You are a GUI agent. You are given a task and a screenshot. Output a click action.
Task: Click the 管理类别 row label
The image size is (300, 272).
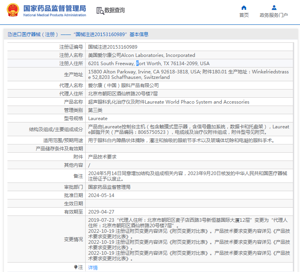[x=73, y=110]
